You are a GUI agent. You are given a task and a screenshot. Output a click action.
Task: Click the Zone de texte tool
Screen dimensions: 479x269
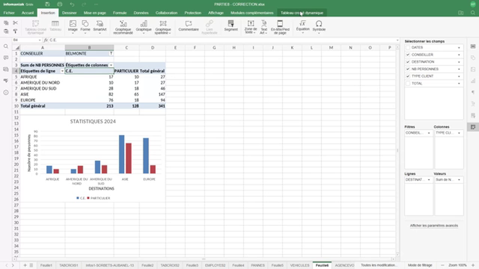pos(251,27)
